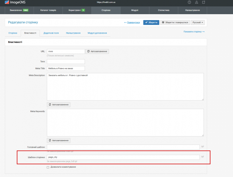This screenshot has height=177, width=233.
Task: Click the Властивості section header
Action: click(x=15, y=42)
